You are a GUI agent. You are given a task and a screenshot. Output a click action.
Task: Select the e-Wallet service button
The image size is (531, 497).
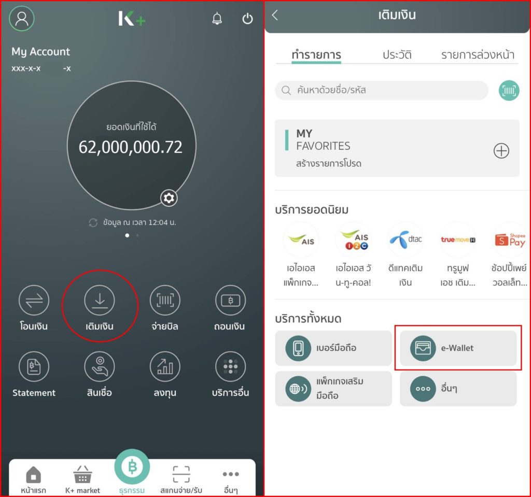click(458, 348)
